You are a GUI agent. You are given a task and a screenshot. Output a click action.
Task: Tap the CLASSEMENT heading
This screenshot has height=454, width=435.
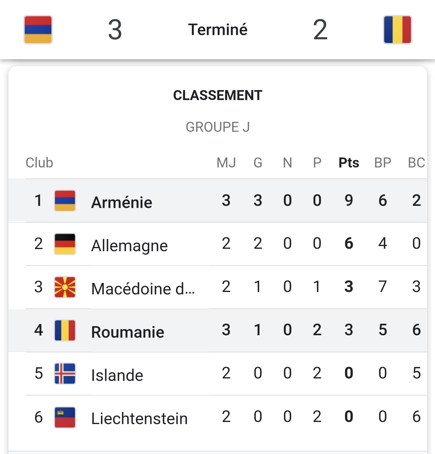coord(218,95)
